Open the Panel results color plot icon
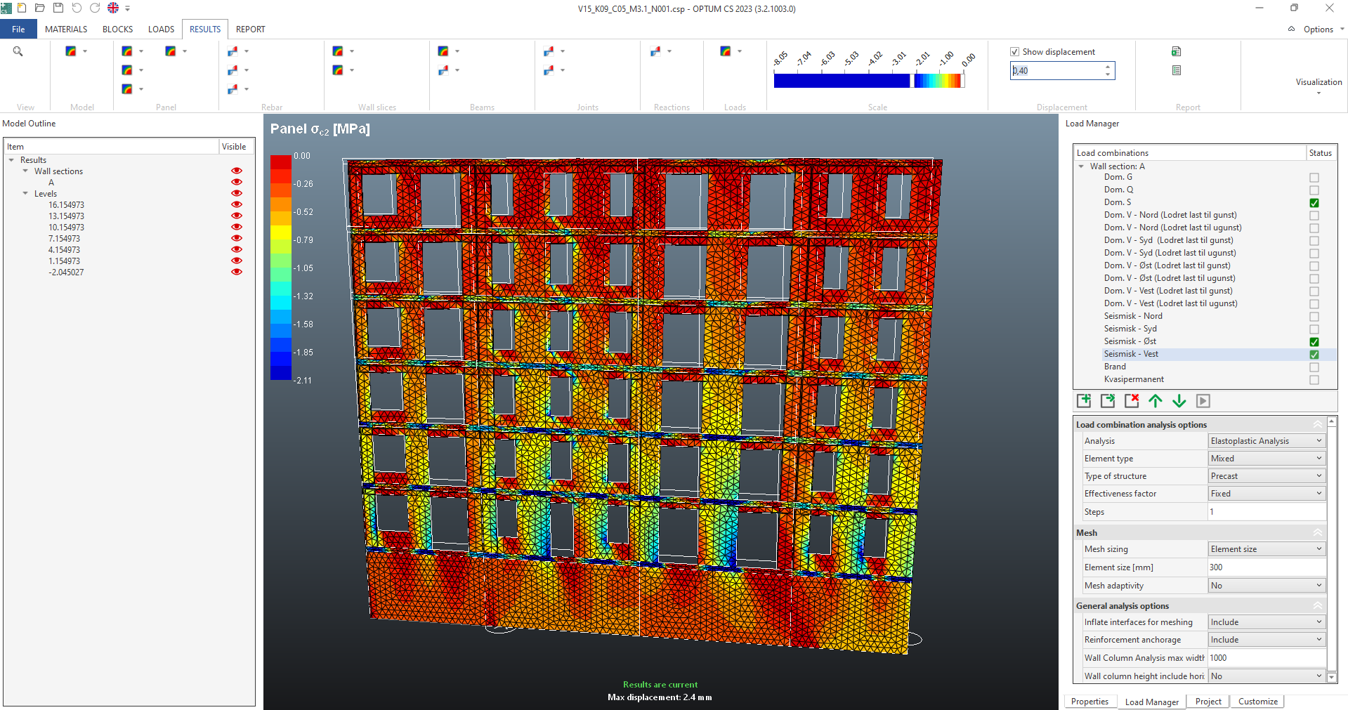The image size is (1348, 710). (127, 51)
